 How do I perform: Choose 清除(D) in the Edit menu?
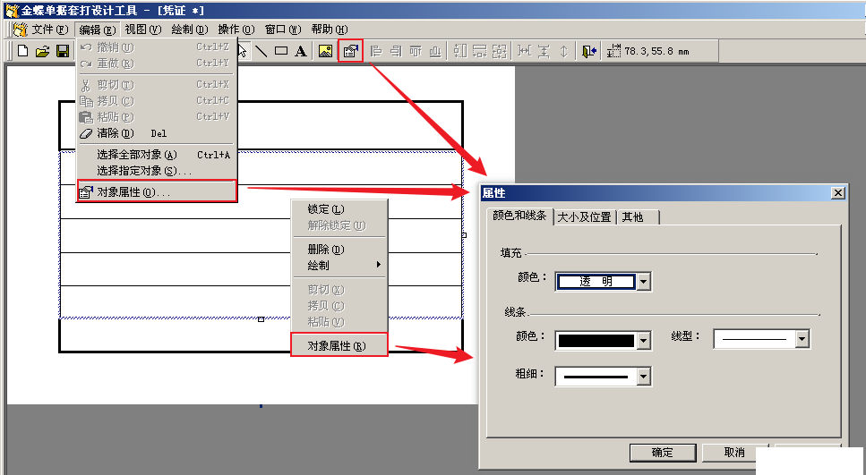click(x=157, y=133)
